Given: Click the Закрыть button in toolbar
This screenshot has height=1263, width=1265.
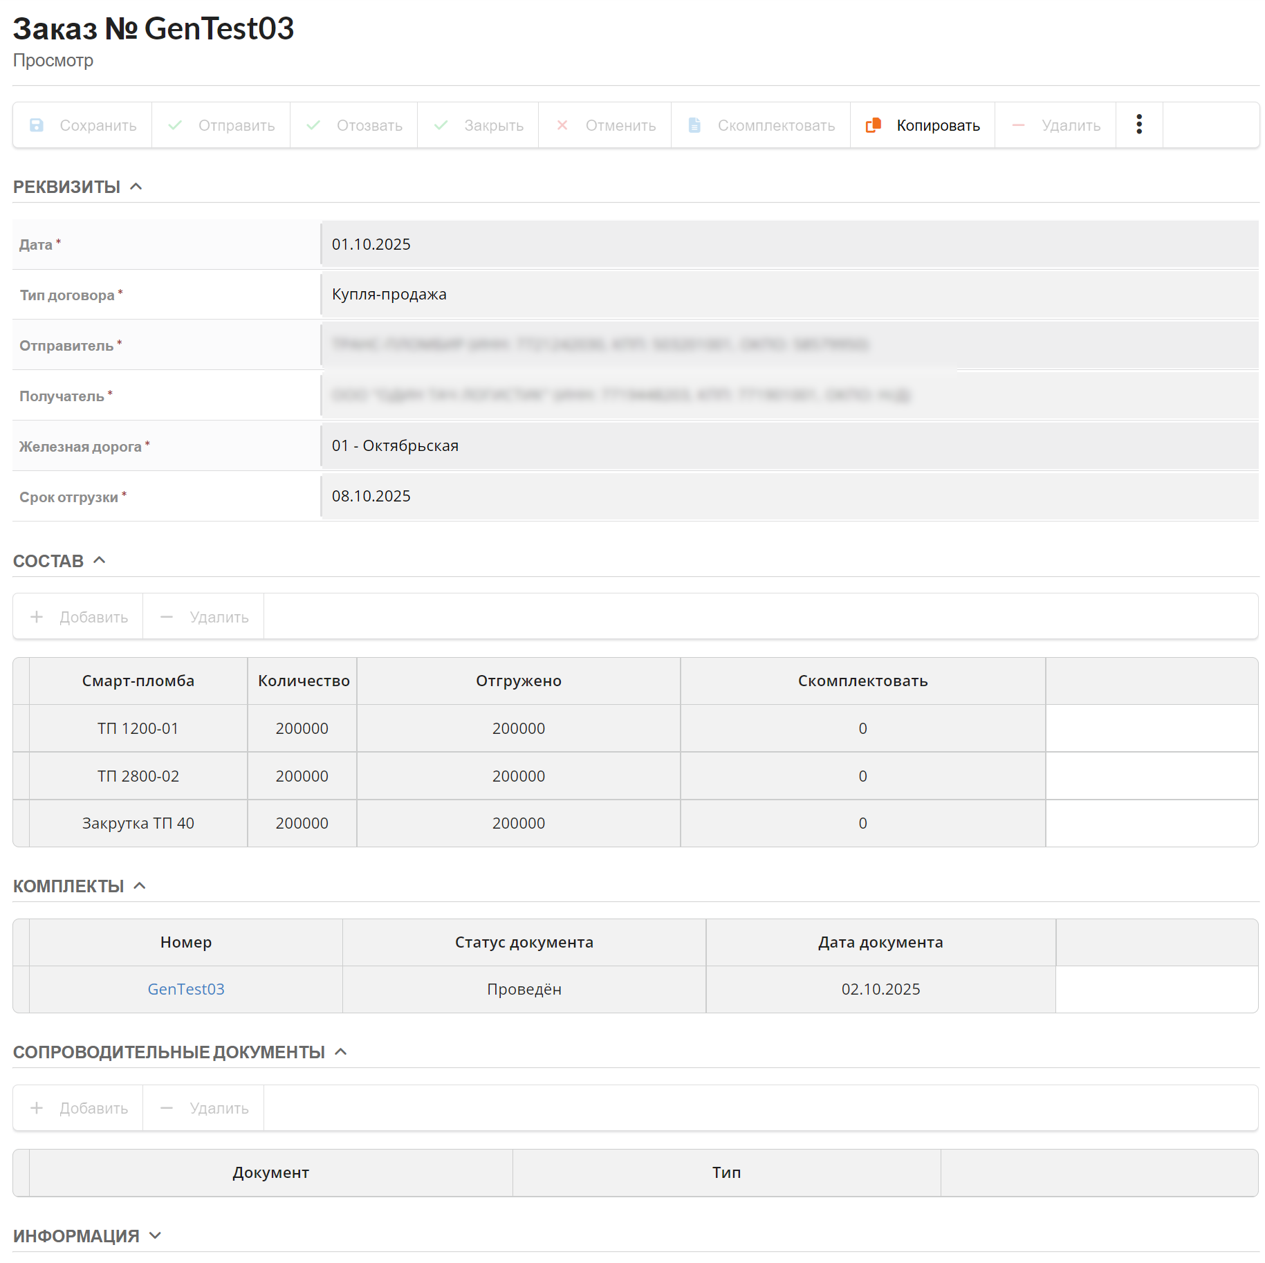Looking at the screenshot, I should point(479,125).
